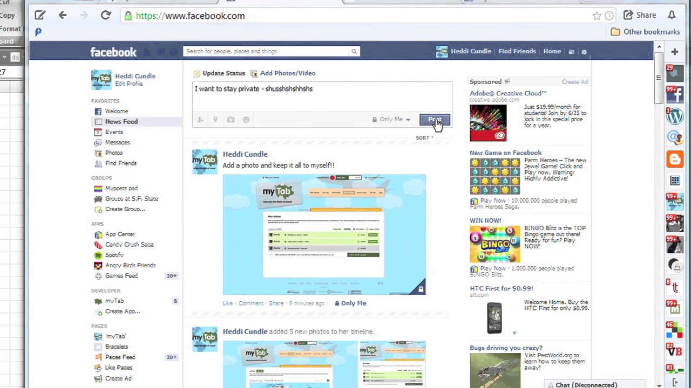
Task: Click in the status text box
Action: tap(322, 98)
